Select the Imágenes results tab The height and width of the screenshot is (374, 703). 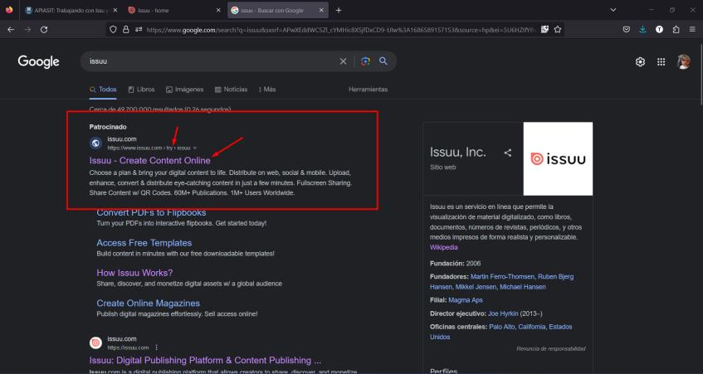click(184, 89)
